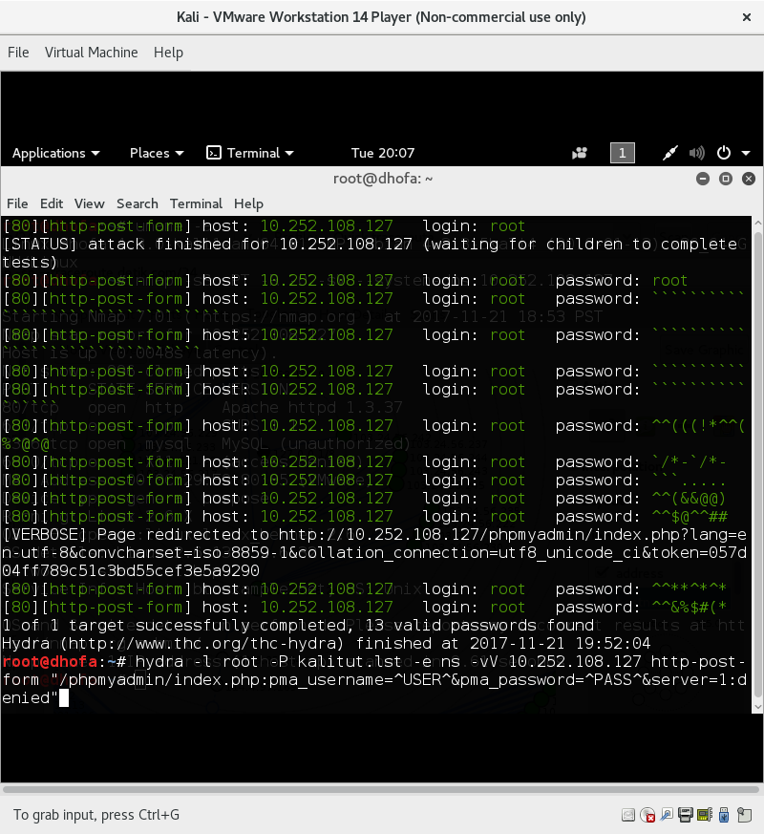Maximize the root@dhofa terminal window

[x=726, y=179]
